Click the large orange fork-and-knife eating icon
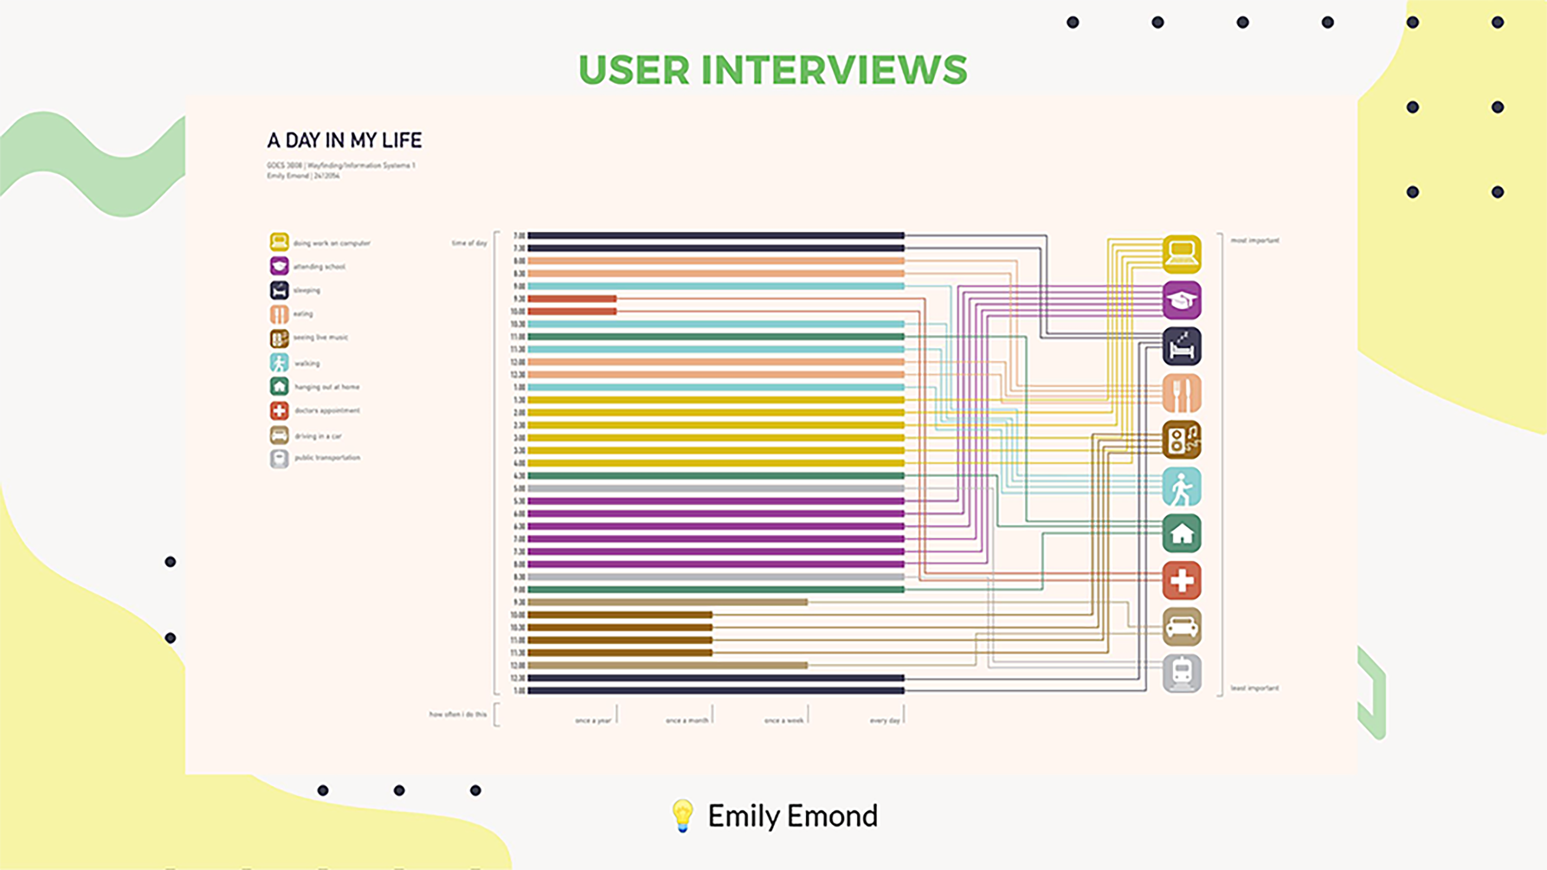This screenshot has width=1547, height=870. coord(1181,393)
